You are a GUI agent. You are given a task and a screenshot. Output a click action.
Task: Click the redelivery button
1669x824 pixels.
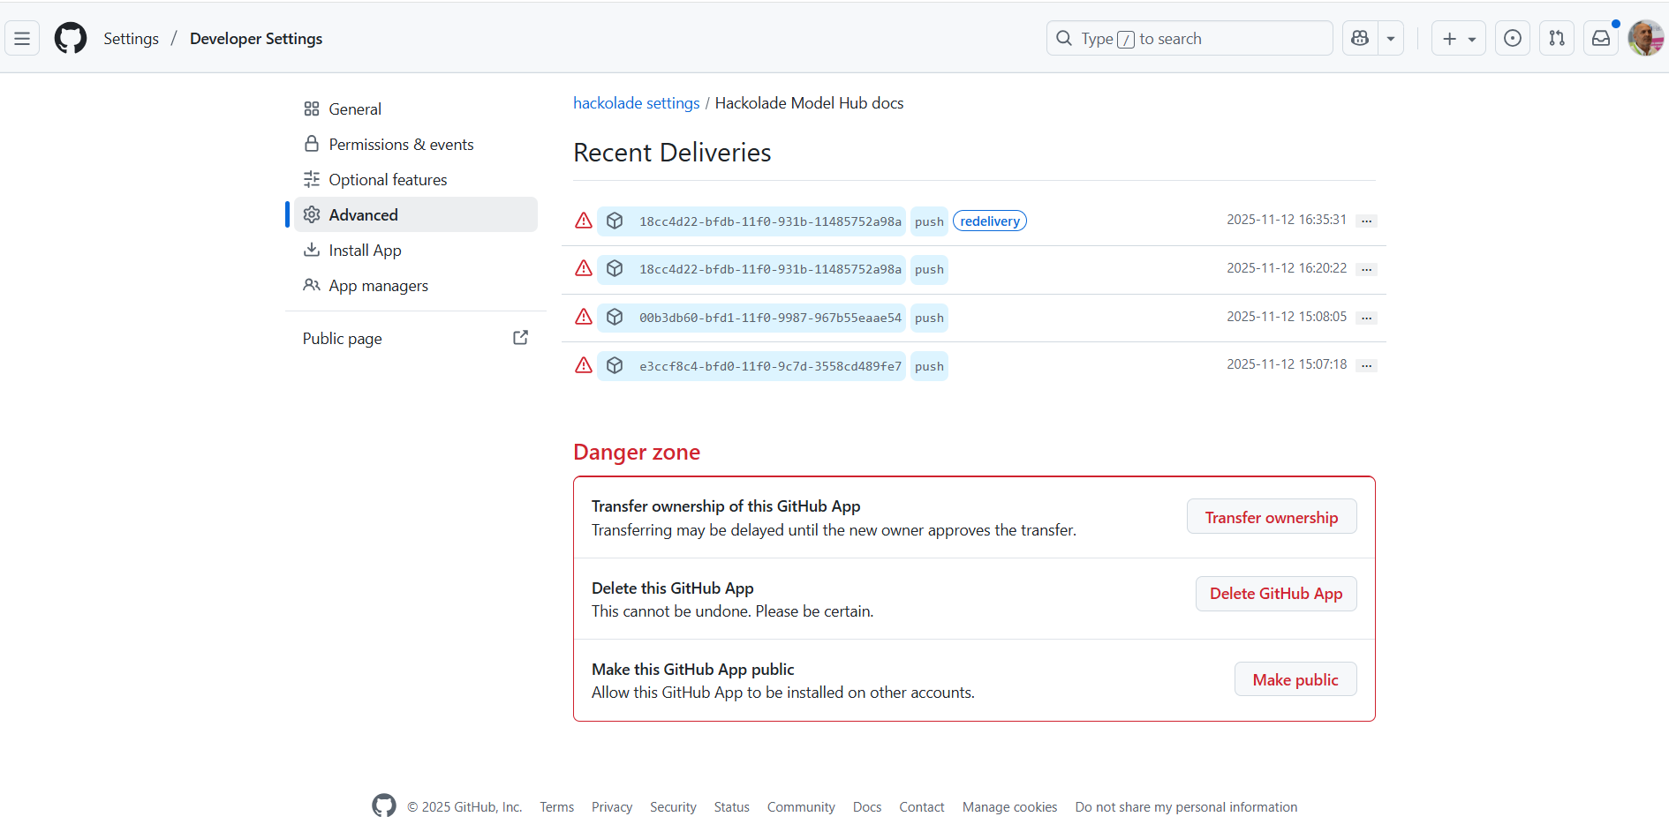[989, 221]
